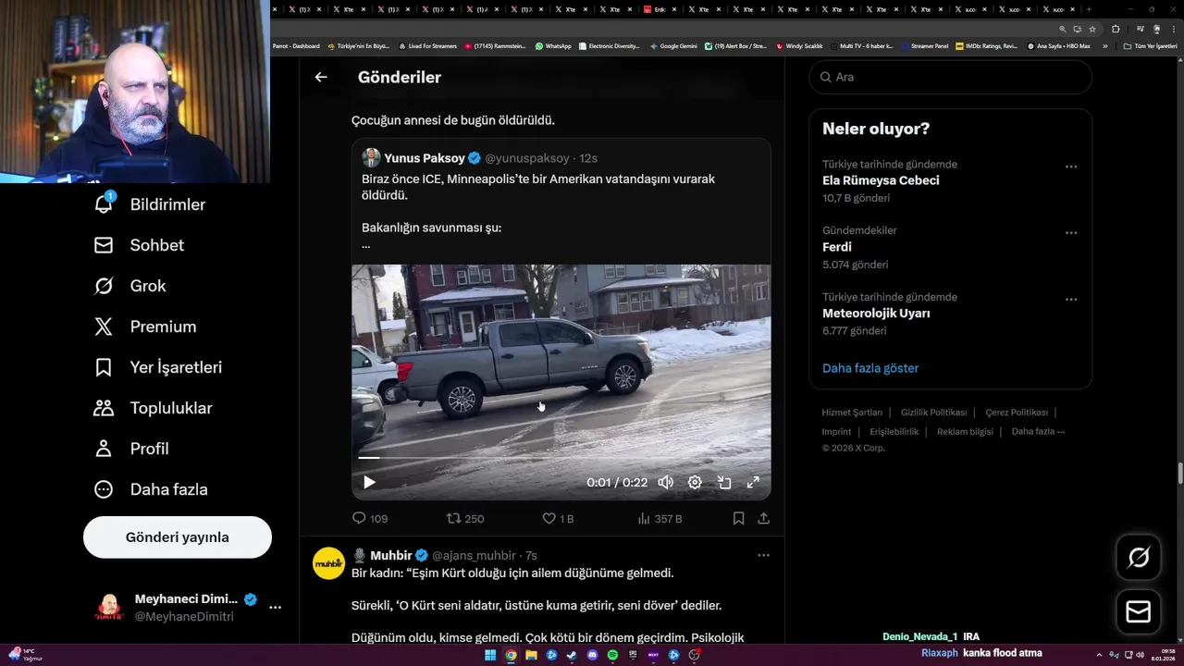Open Tüm Yer İşaretleri folder
This screenshot has height=666, width=1184.
coord(1150,45)
